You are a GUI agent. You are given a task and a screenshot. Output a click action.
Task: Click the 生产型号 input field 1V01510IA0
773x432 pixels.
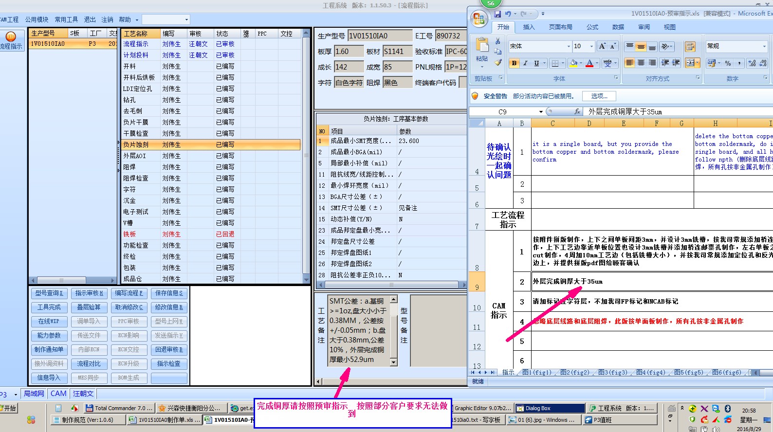tap(380, 36)
